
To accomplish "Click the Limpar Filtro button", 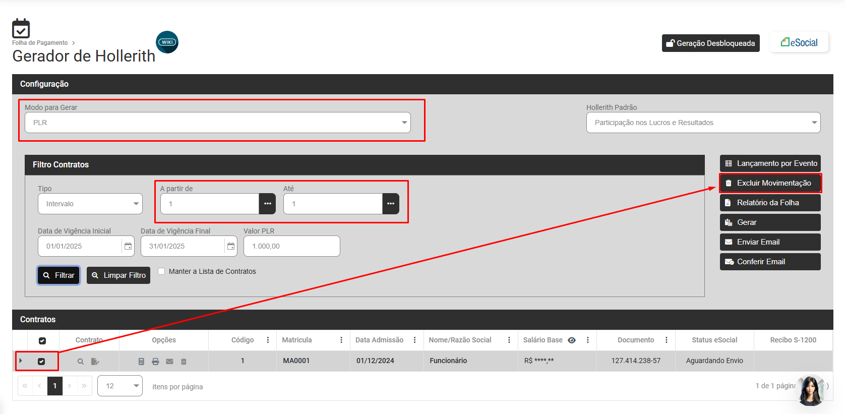I will (x=118, y=275).
